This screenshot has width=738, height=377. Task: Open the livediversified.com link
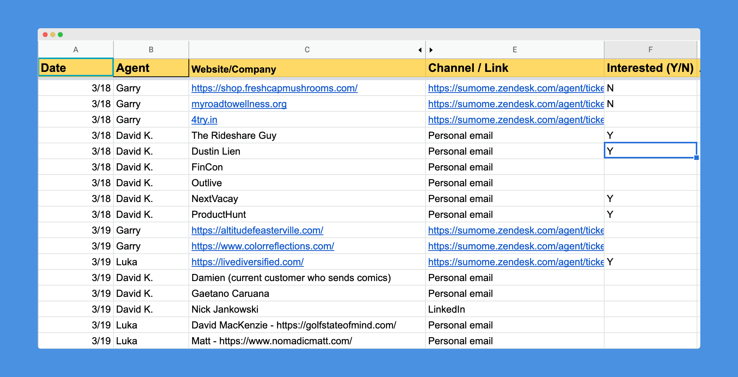click(x=248, y=262)
